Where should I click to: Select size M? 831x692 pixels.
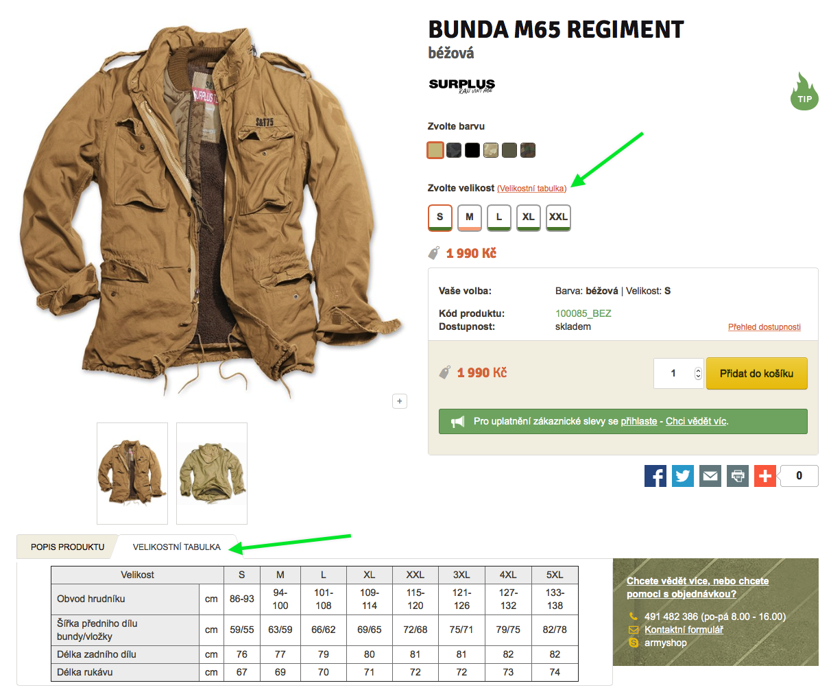(470, 217)
